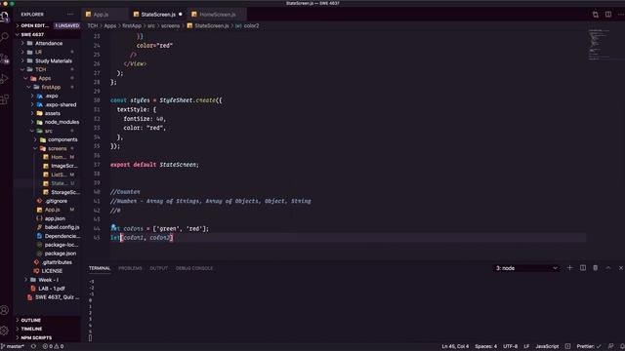Expand the Outline section
Screen dimensions: 625x351
[x=48, y=320]
